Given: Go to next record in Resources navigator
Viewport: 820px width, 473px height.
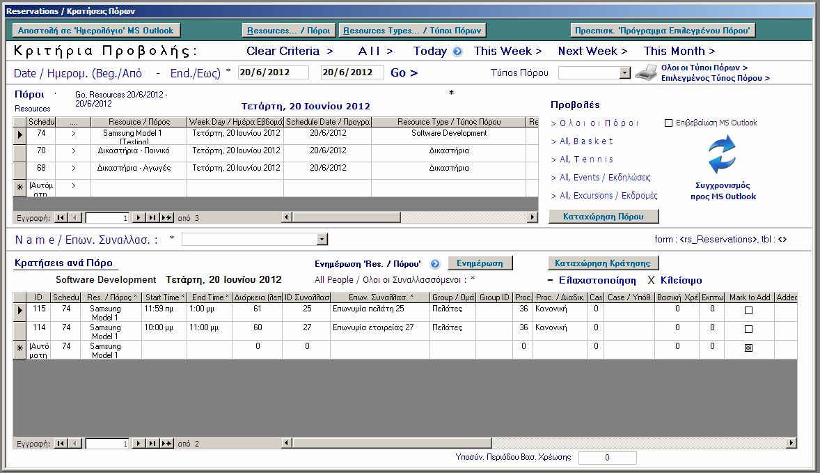Looking at the screenshot, I should point(138,217).
